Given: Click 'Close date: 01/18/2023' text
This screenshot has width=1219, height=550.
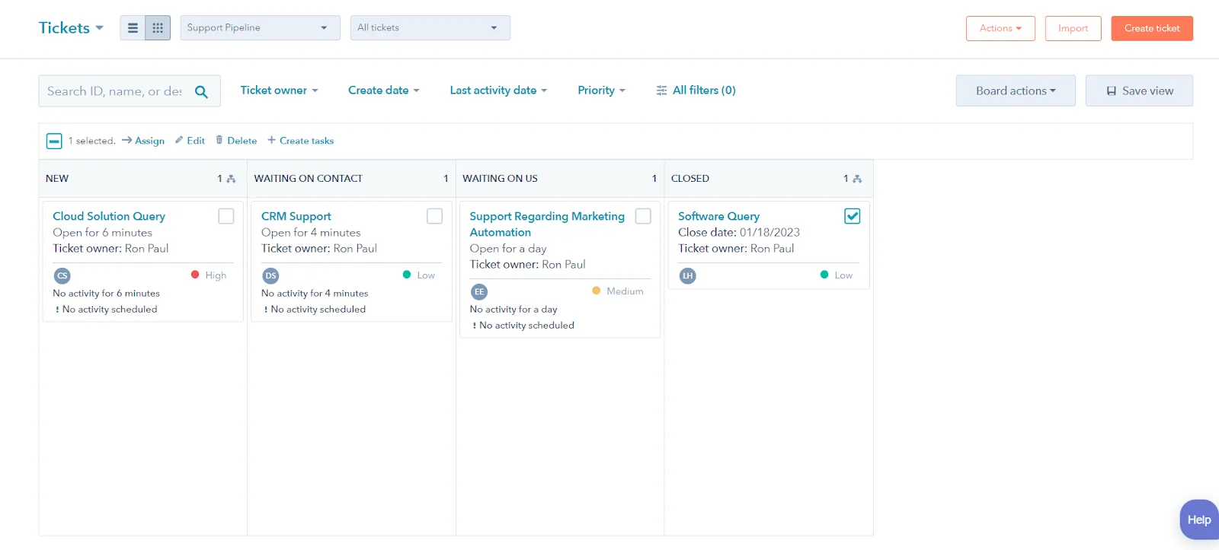Looking at the screenshot, I should (739, 233).
